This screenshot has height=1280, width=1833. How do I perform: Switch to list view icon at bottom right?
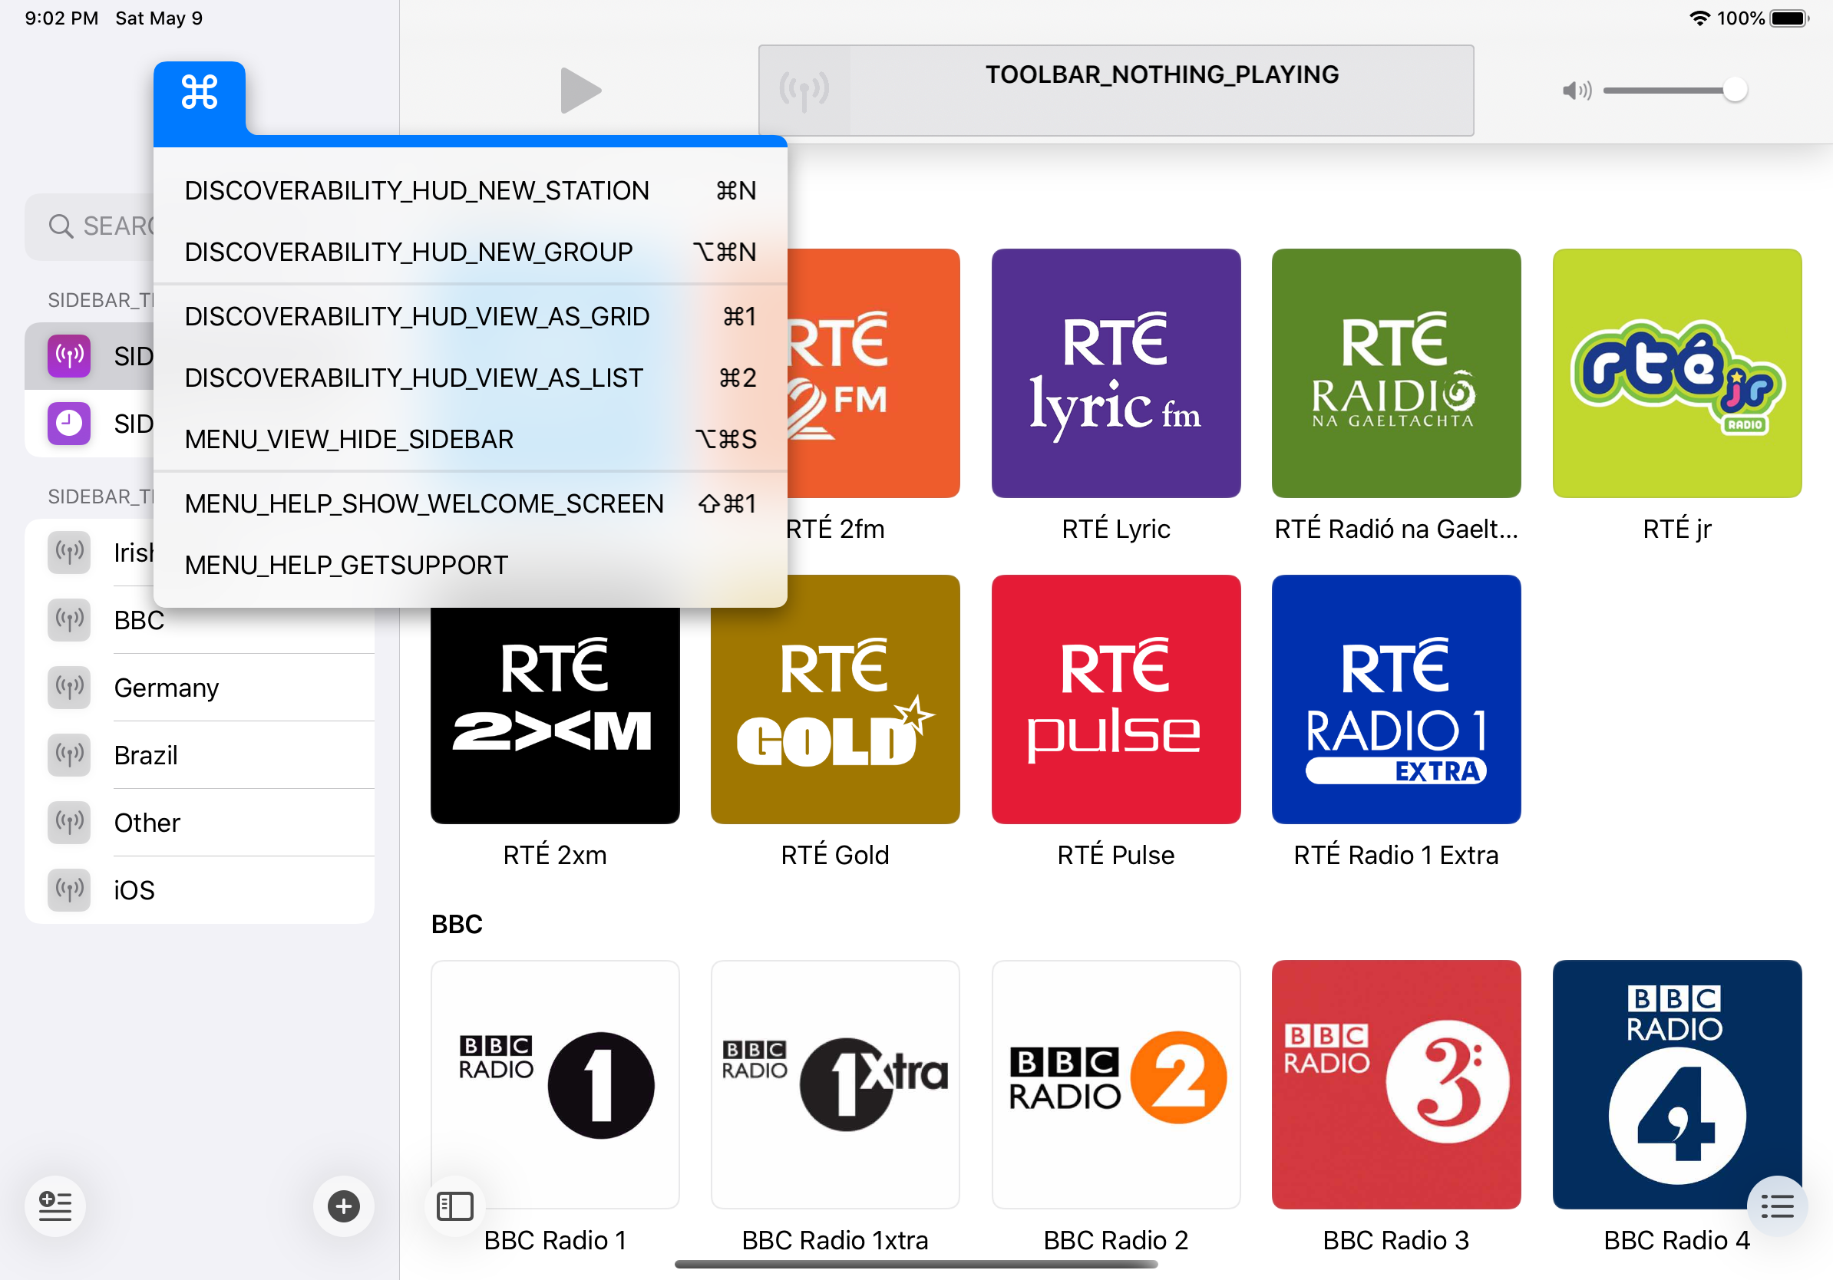[1776, 1205]
